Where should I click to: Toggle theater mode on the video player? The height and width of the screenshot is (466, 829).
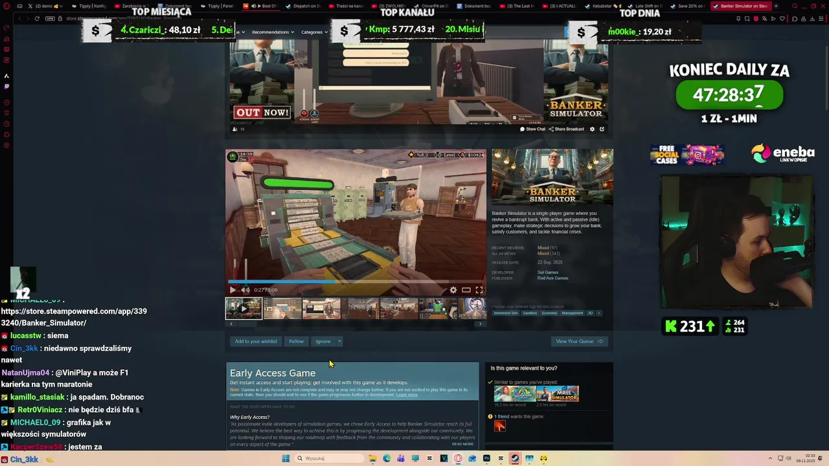pos(466,290)
